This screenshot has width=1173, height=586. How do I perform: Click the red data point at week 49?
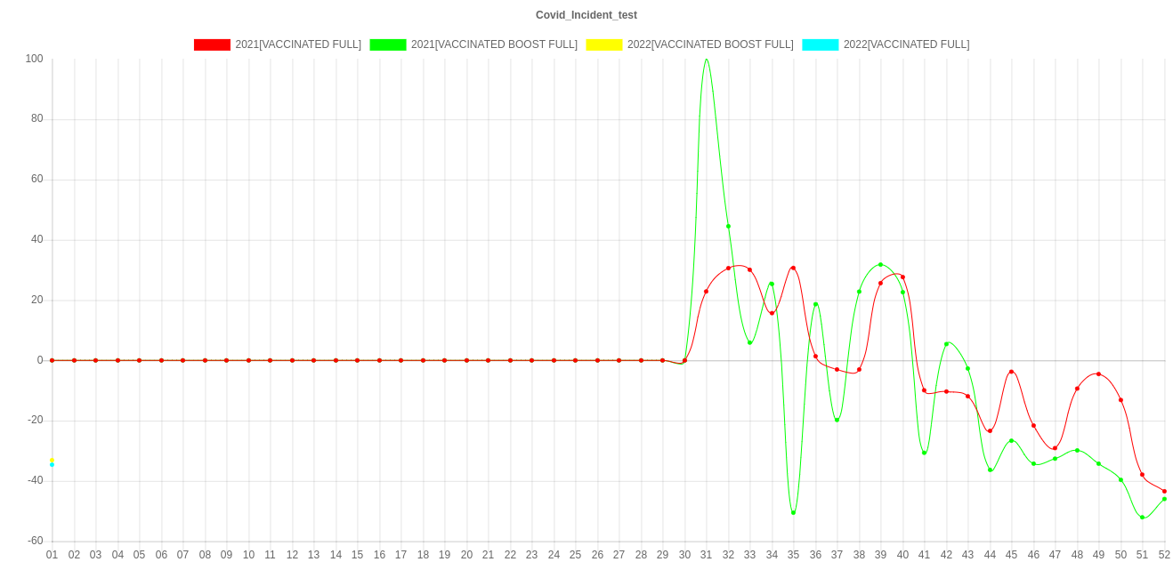coord(1098,374)
